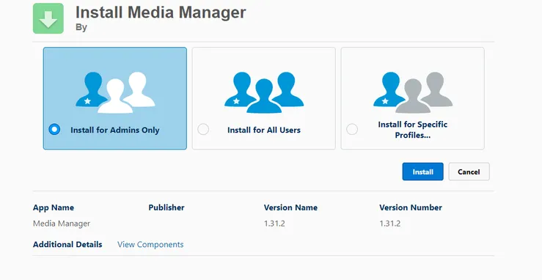
Task: Click the Version Name column header
Action: click(290, 207)
